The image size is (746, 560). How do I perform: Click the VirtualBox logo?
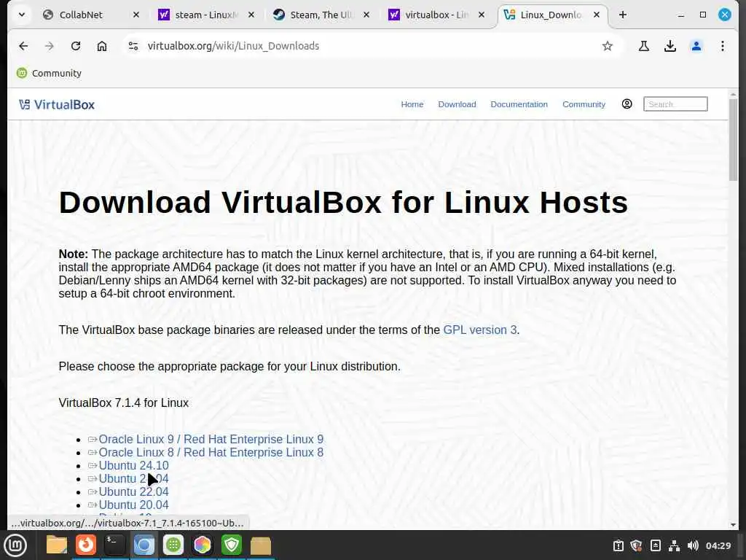click(x=57, y=104)
